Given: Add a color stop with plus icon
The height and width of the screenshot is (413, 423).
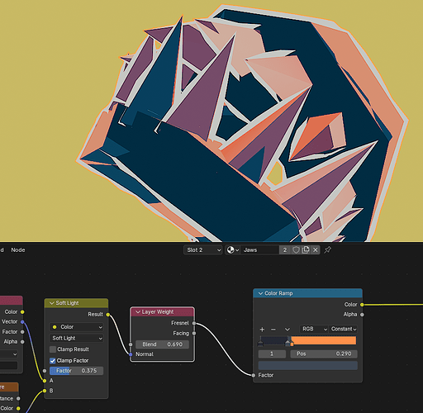Looking at the screenshot, I should pyautogui.click(x=262, y=330).
